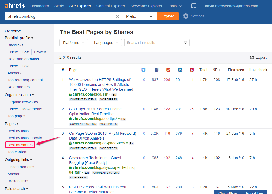This screenshot has width=272, height=194.
Task: Click the Search in results field
Action: 153,43
